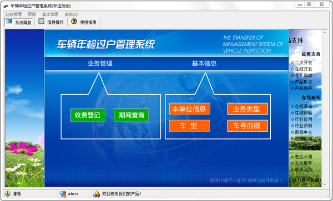Open the 系统(S) menu
The width and height of the screenshot is (333, 201).
coord(71,14)
